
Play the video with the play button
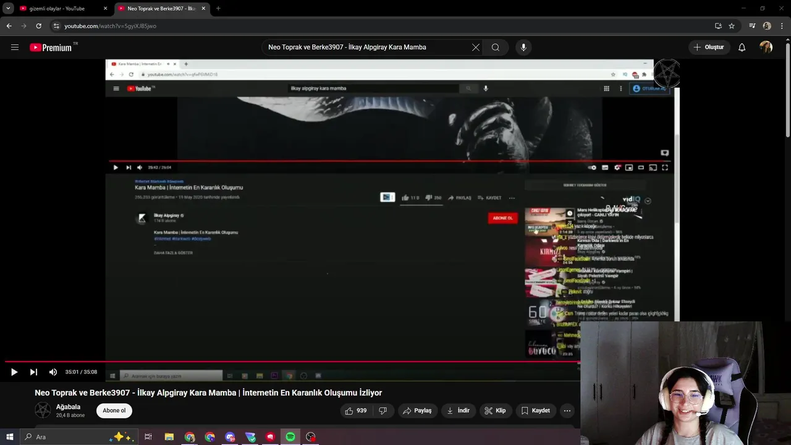[x=14, y=372]
